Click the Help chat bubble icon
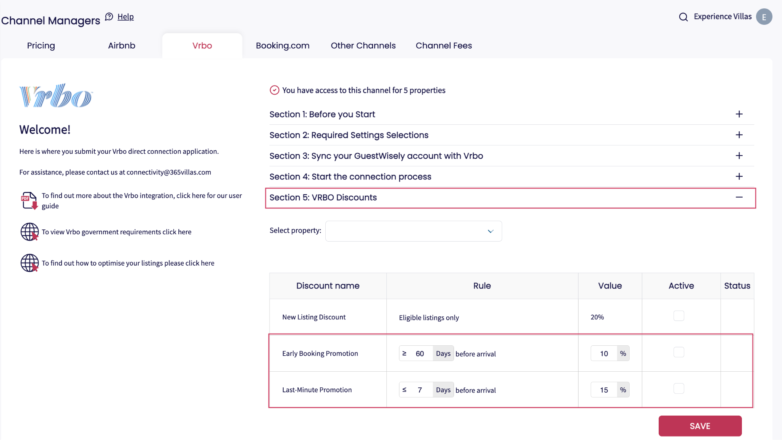 pyautogui.click(x=109, y=16)
